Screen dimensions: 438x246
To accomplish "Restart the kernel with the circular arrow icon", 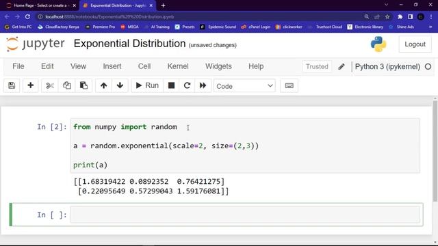I will tap(187, 85).
